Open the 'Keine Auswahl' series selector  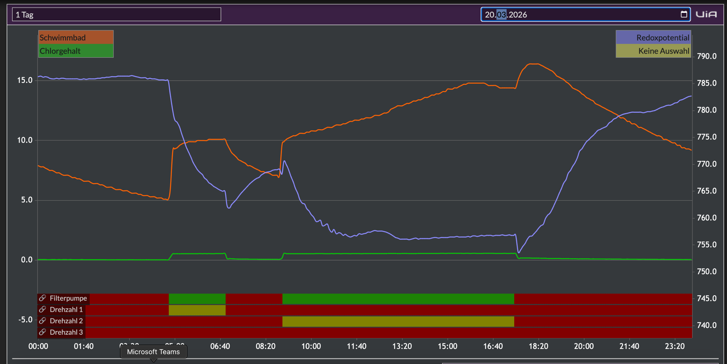point(653,51)
